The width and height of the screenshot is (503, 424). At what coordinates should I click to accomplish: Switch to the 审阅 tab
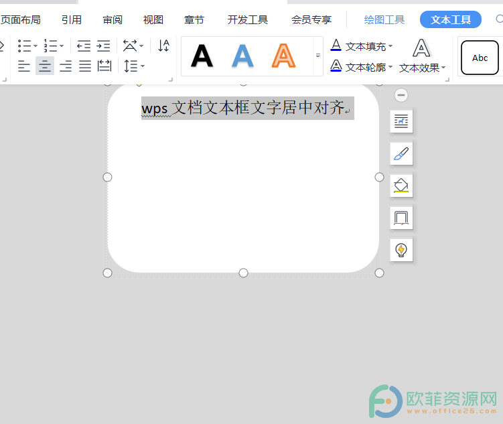113,20
